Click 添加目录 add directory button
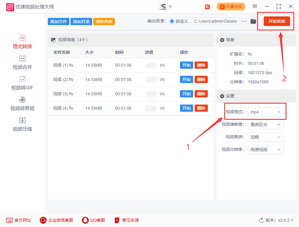Viewport: 299px width, 227px height. [x=81, y=21]
